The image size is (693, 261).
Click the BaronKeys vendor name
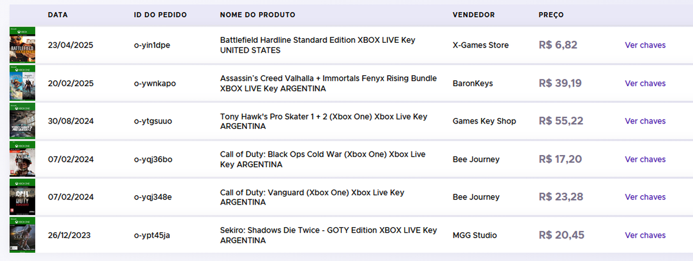[473, 83]
